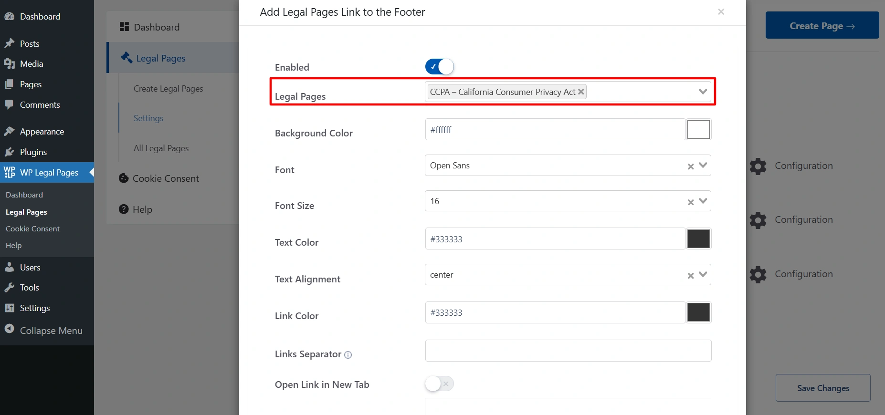Close the Add Legal Pages Link dialog
The height and width of the screenshot is (415, 885).
[721, 12]
